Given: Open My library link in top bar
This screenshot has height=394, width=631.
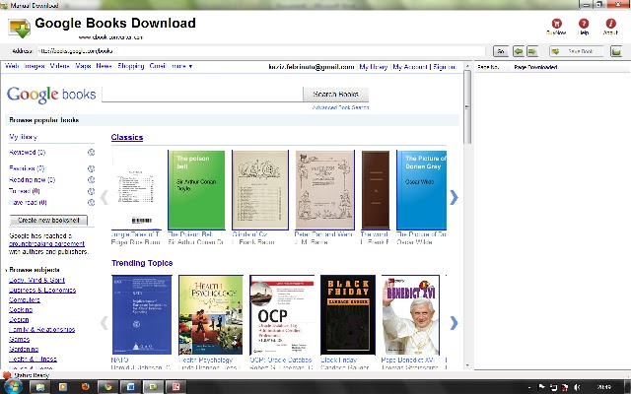Looking at the screenshot, I should click(374, 67).
